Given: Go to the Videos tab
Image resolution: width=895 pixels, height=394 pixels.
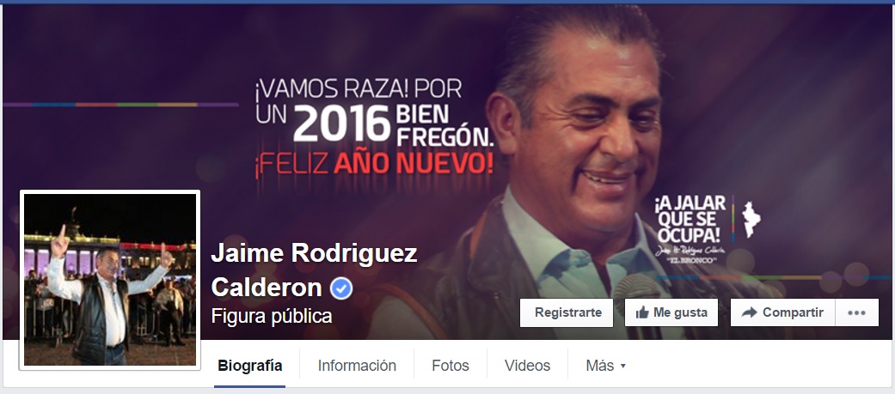Looking at the screenshot, I should pos(527,366).
